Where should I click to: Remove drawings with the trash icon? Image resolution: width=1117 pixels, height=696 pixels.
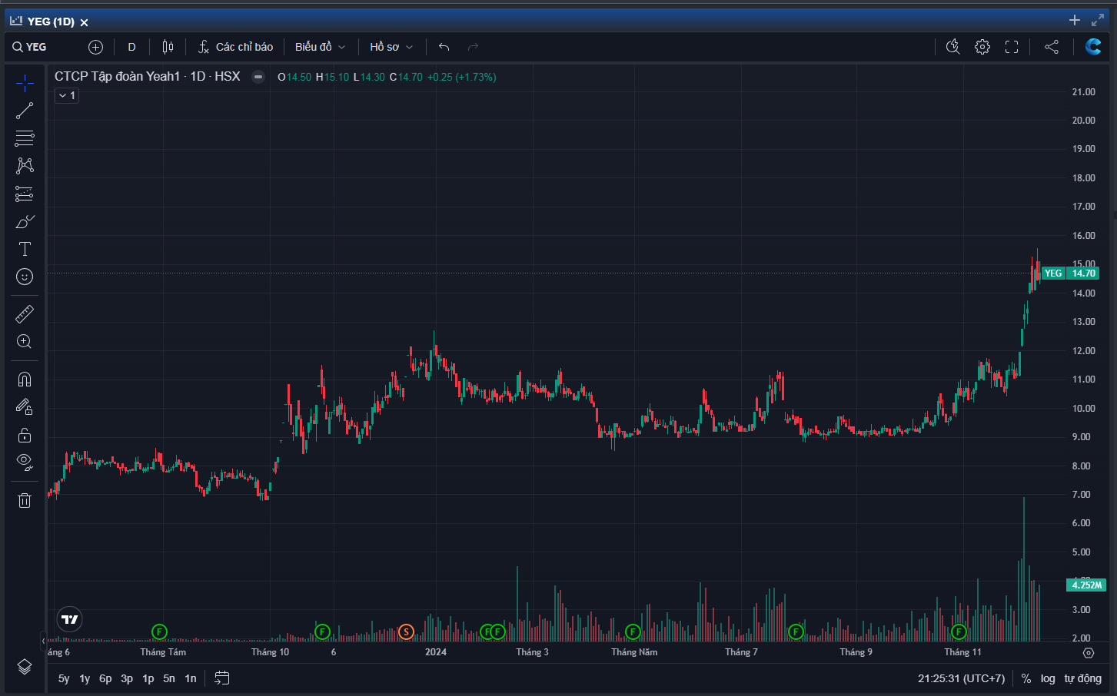[25, 500]
